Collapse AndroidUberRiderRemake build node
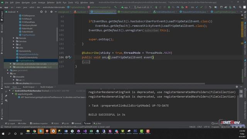This screenshot has height=139, width=247. pyautogui.click(x=10, y=91)
